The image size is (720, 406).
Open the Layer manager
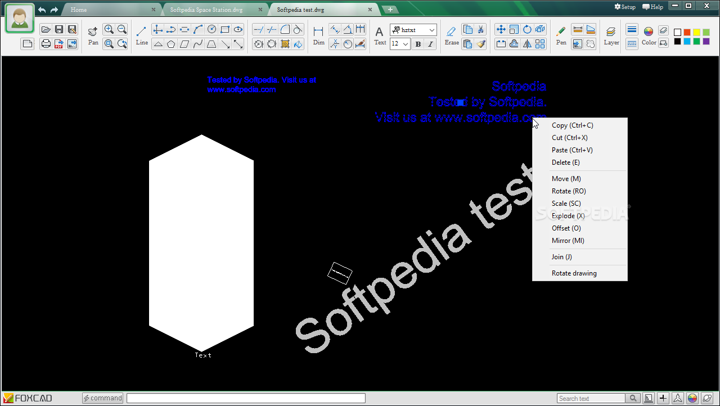pos(611,35)
